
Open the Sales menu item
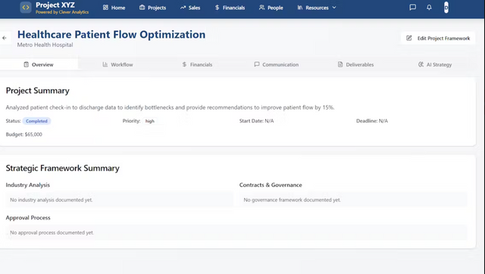click(190, 8)
